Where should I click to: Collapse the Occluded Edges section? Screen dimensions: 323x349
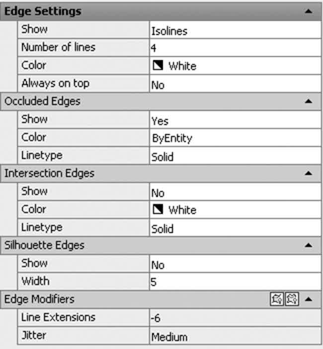pos(308,101)
